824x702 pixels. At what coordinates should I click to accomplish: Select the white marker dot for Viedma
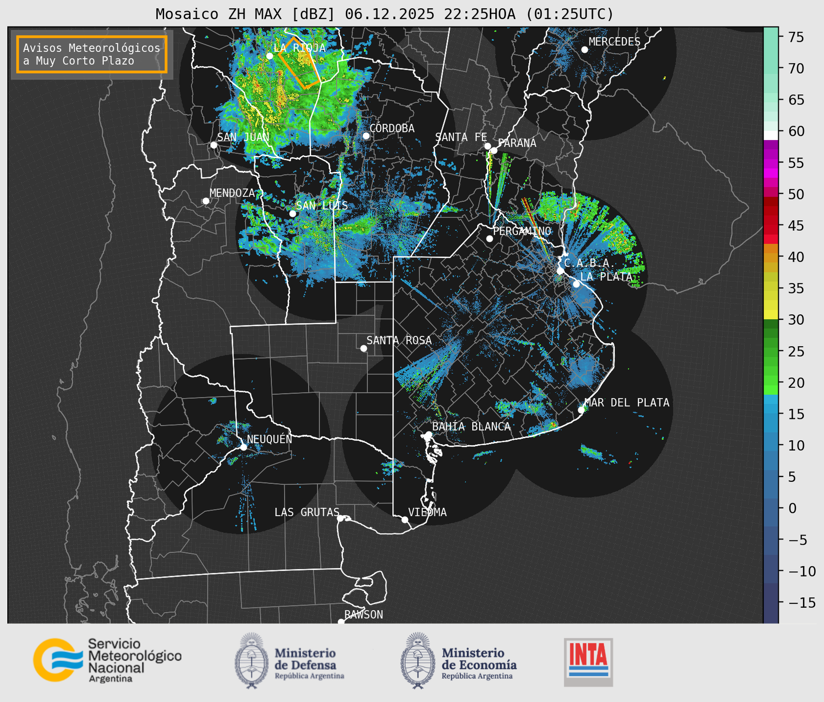point(405,519)
